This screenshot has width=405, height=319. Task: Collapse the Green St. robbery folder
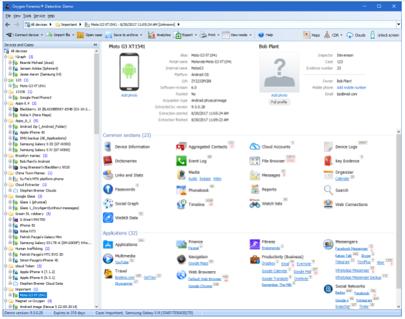click(x=6, y=214)
